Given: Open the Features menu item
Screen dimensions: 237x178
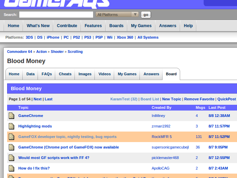Looking at the screenshot, I should click(93, 26).
